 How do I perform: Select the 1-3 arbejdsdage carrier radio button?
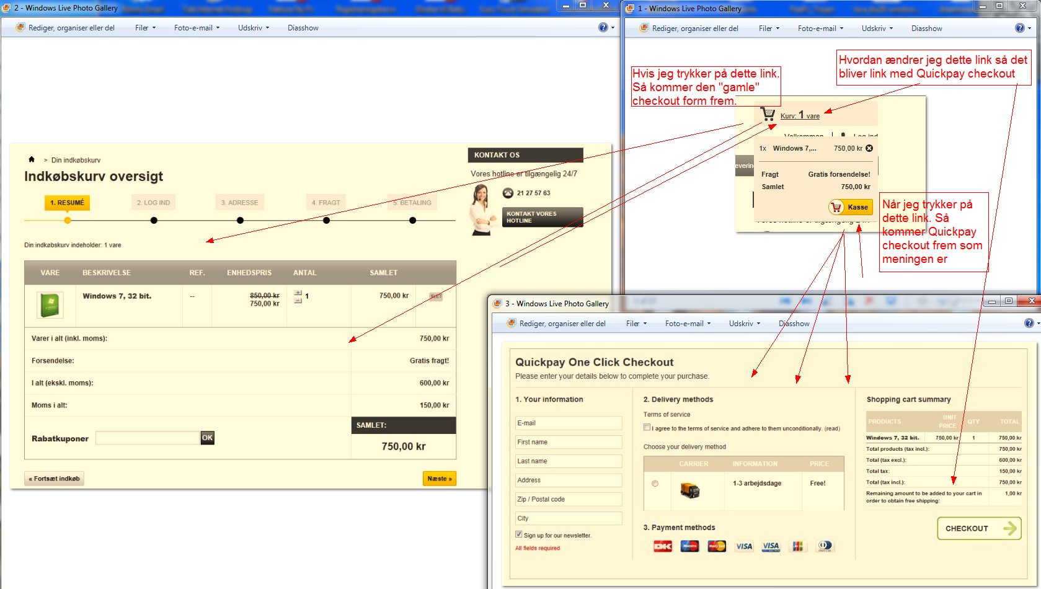click(x=655, y=484)
